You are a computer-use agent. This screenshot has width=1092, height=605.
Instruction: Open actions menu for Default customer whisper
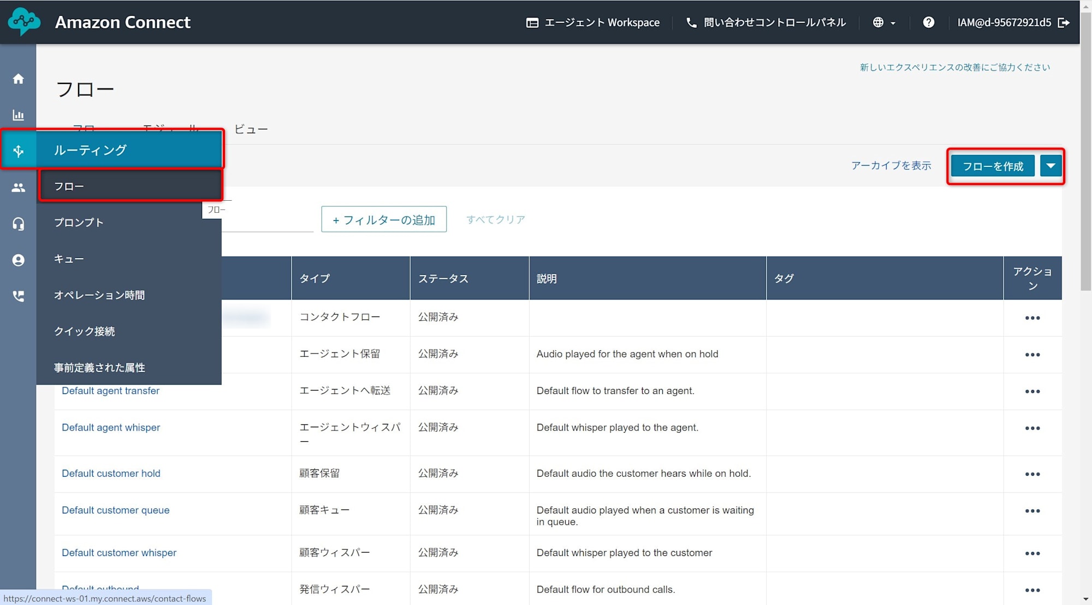pyautogui.click(x=1032, y=553)
